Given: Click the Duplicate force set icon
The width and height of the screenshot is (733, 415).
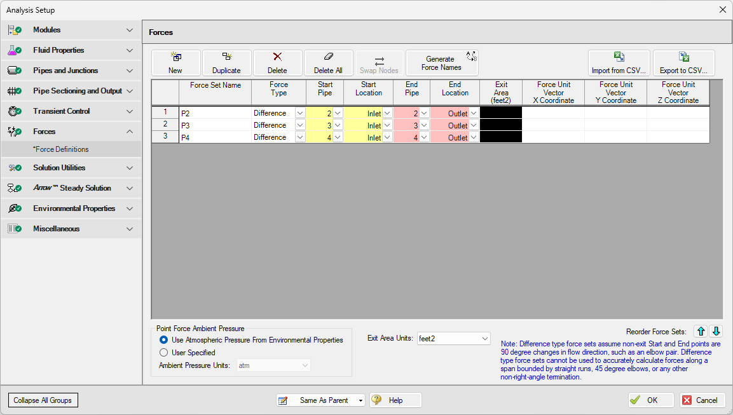Looking at the screenshot, I should click(x=227, y=57).
